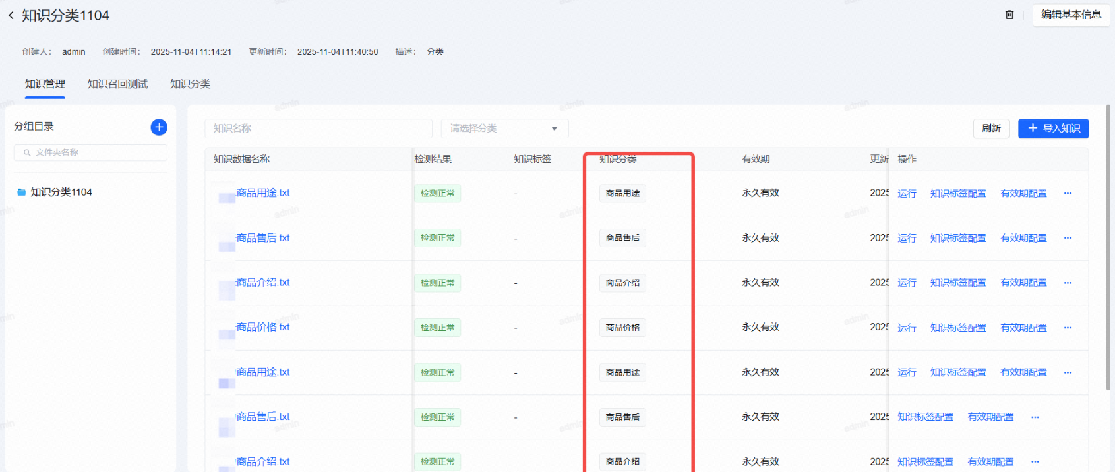Add a new group with 分组目录 plus icon
Screen dimensions: 1115x472
[x=159, y=127]
